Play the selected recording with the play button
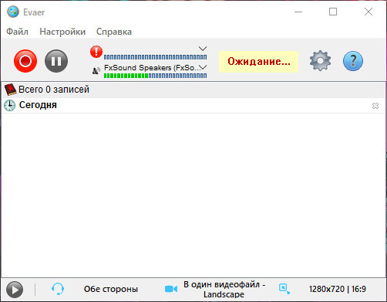The width and height of the screenshot is (387, 302). click(x=15, y=290)
